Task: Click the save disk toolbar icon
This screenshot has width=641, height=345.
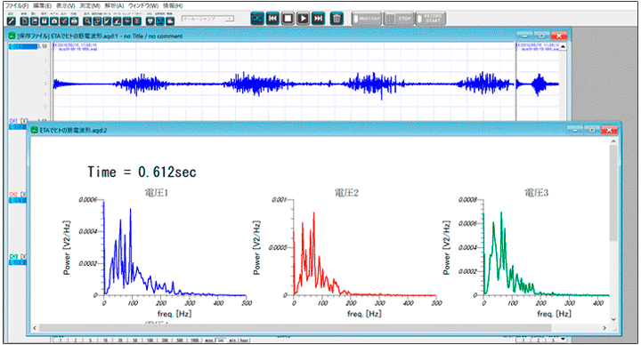Action: point(45,21)
